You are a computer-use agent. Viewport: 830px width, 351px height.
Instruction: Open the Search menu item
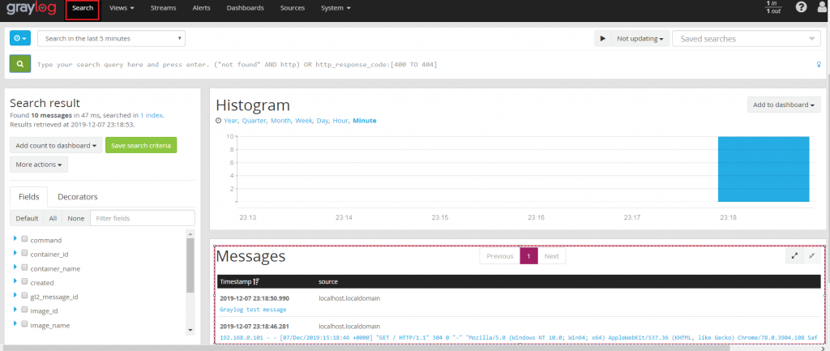click(x=83, y=8)
